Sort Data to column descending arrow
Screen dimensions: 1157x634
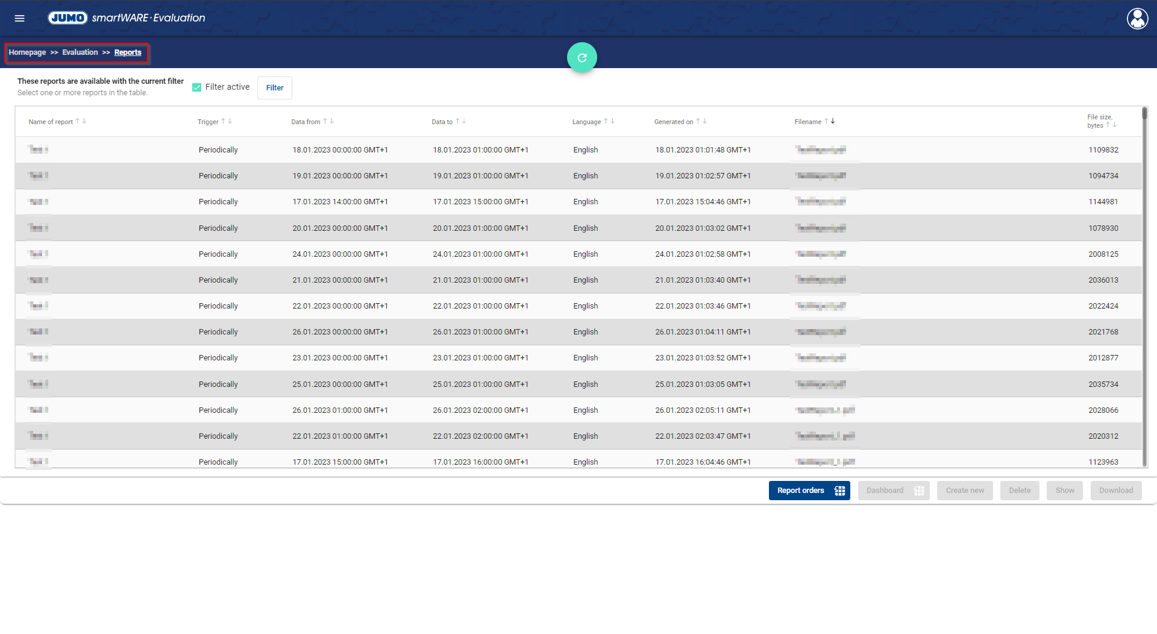tap(464, 121)
